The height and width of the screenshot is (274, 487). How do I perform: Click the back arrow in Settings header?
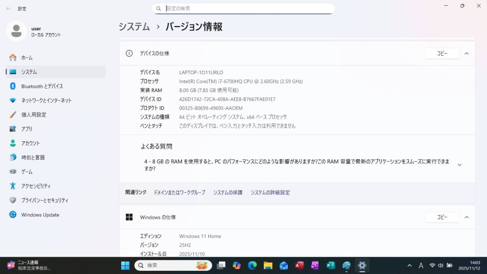pyautogui.click(x=9, y=9)
